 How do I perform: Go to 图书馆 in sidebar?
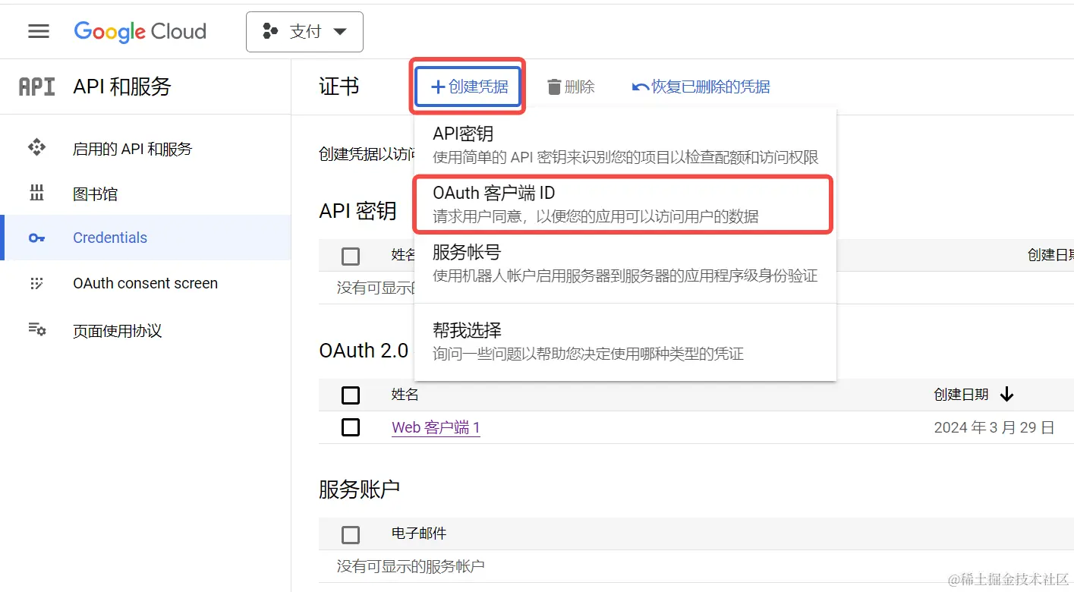coord(95,194)
